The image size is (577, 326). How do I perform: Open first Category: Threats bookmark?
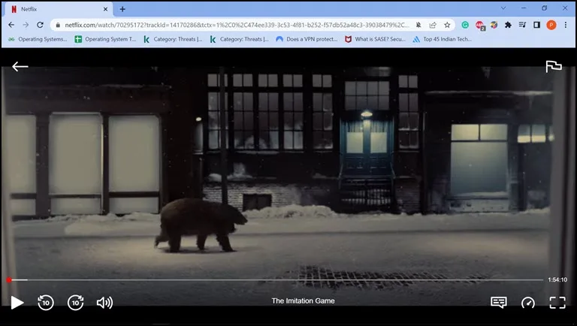pyautogui.click(x=173, y=39)
